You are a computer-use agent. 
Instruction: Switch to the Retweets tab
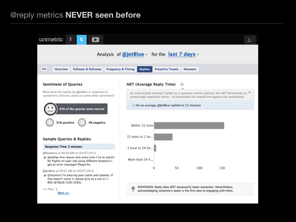(x=190, y=69)
